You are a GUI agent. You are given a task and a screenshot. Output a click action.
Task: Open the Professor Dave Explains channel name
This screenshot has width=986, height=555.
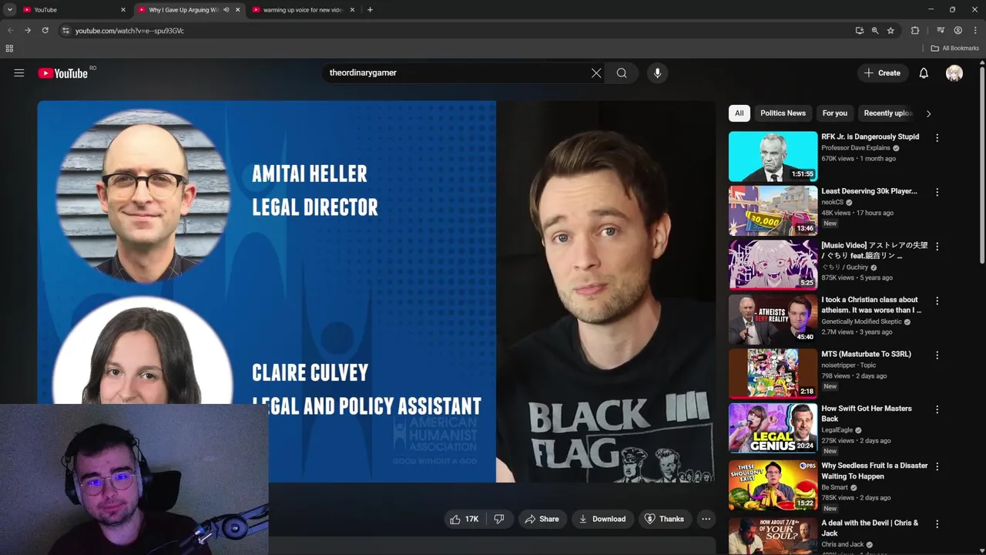point(856,148)
